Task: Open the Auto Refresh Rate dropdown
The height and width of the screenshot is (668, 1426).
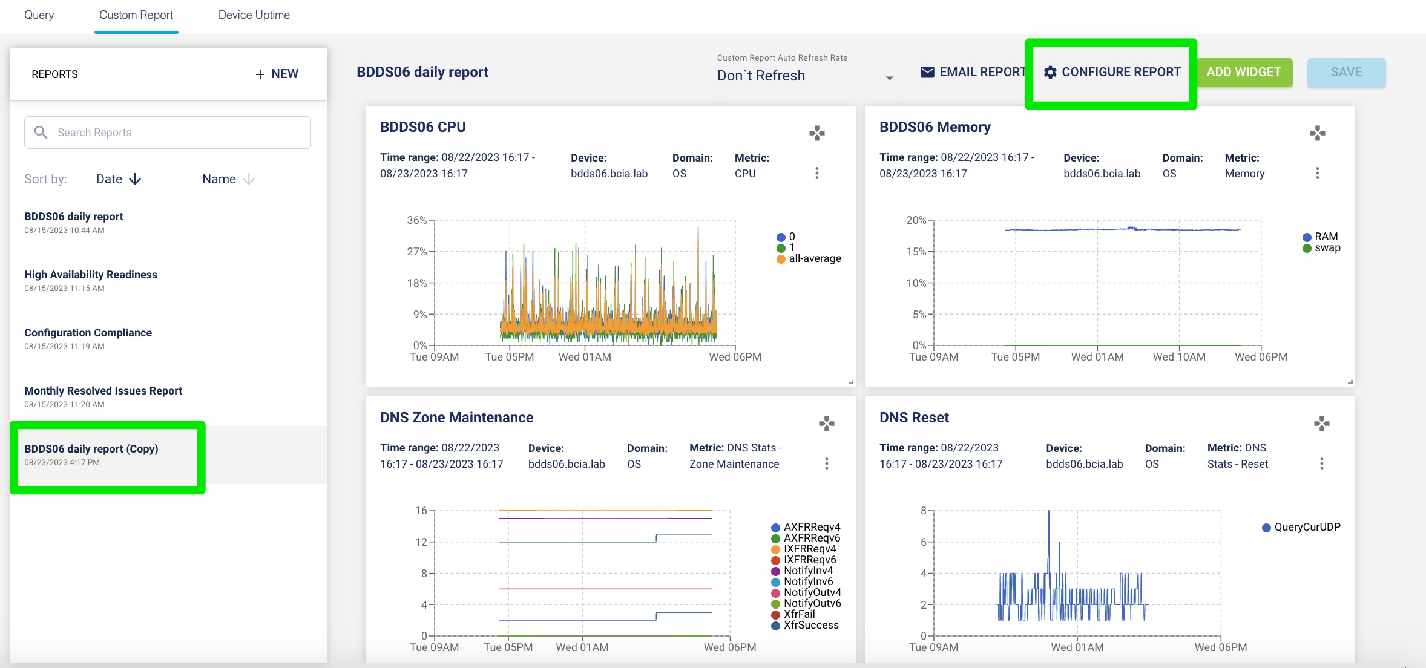Action: 806,76
